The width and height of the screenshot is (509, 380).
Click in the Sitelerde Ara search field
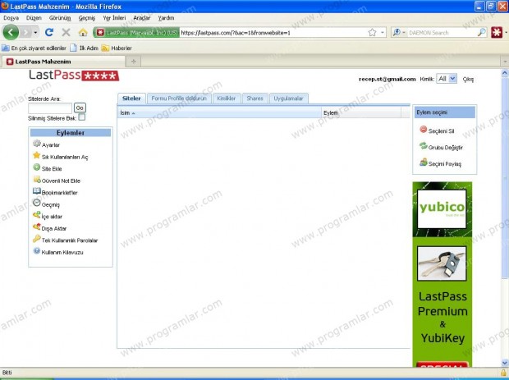[50, 108]
